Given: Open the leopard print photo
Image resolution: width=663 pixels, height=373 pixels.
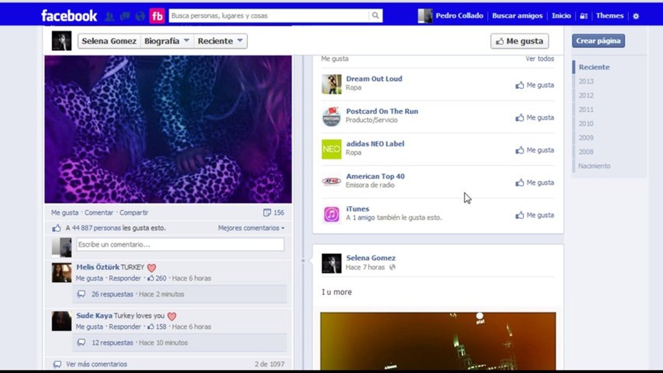Looking at the screenshot, I should [x=168, y=130].
